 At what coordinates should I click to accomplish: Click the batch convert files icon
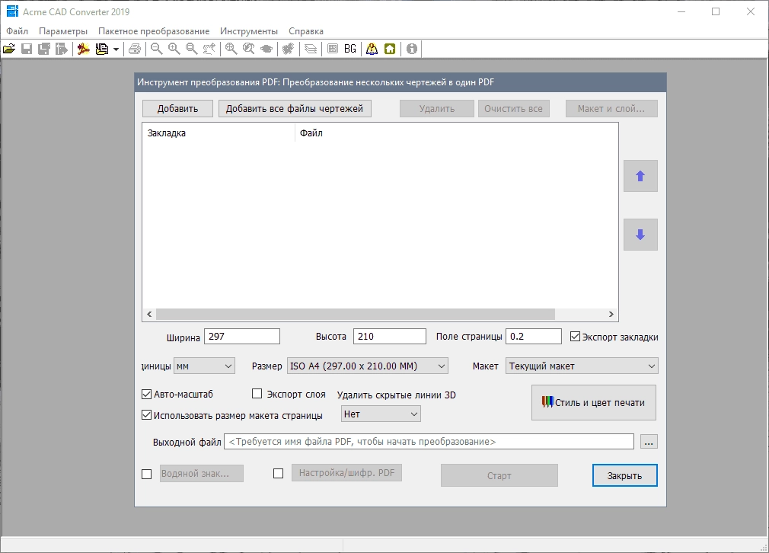click(101, 49)
